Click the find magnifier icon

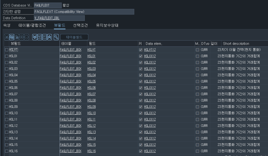[56, 37]
